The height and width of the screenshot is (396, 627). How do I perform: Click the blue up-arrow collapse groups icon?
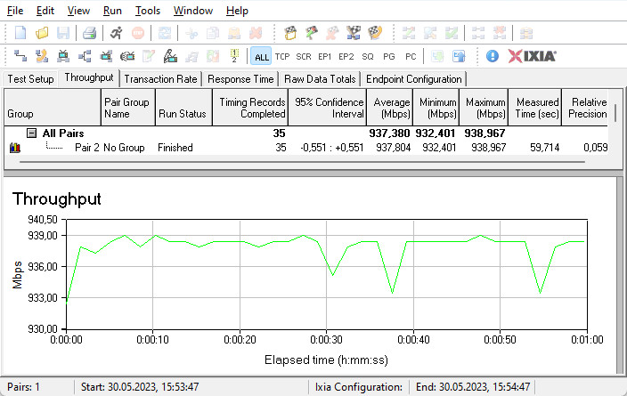pyautogui.click(x=459, y=56)
